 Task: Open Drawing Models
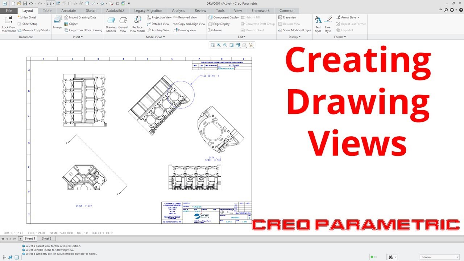111,24
